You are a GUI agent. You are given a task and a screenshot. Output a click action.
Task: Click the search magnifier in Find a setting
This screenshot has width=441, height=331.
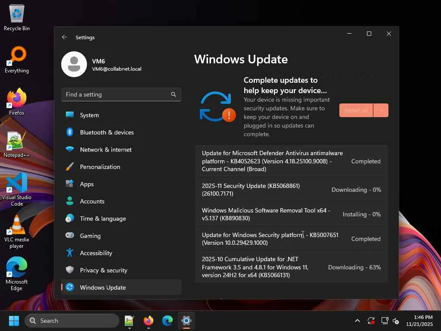173,94
